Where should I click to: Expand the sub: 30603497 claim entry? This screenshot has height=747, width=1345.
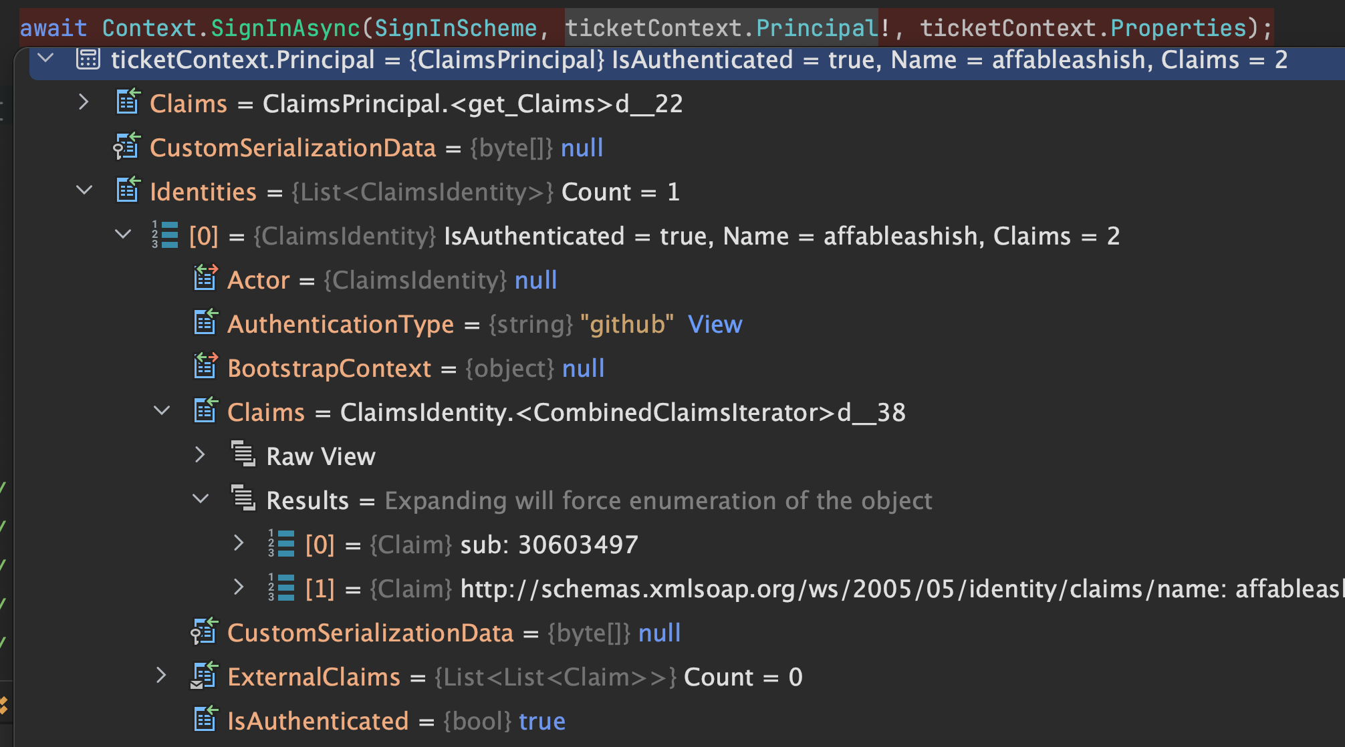[x=239, y=543]
